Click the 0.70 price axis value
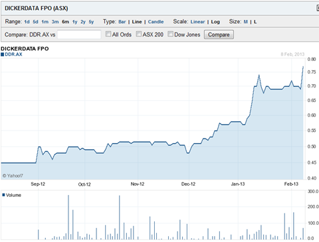 [312, 86]
